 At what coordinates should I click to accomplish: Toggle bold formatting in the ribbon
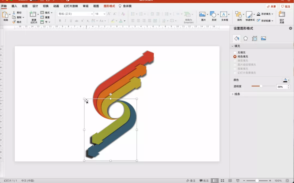click(x=60, y=21)
